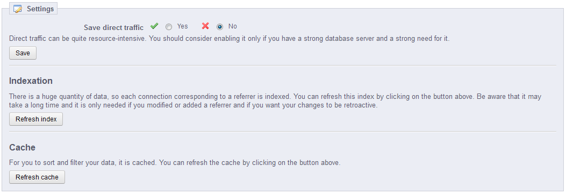Click the Refresh cache button
Image resolution: width=566 pixels, height=194 pixels.
pos(37,177)
